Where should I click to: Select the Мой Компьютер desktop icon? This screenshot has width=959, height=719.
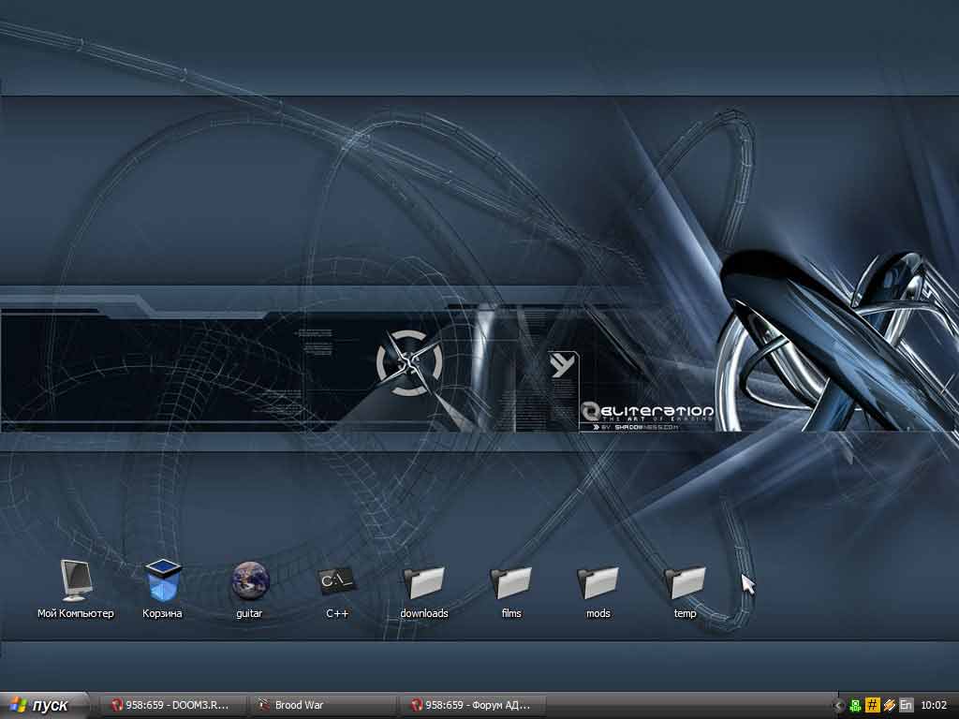pyautogui.click(x=76, y=580)
